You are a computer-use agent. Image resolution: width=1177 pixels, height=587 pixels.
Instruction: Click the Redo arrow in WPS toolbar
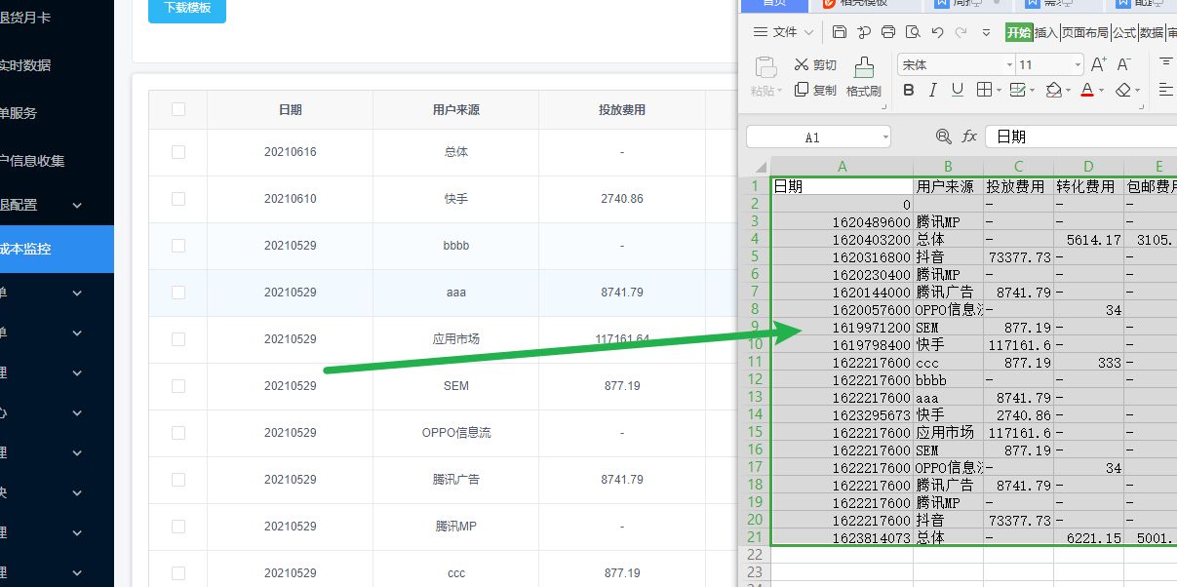pyautogui.click(x=961, y=32)
